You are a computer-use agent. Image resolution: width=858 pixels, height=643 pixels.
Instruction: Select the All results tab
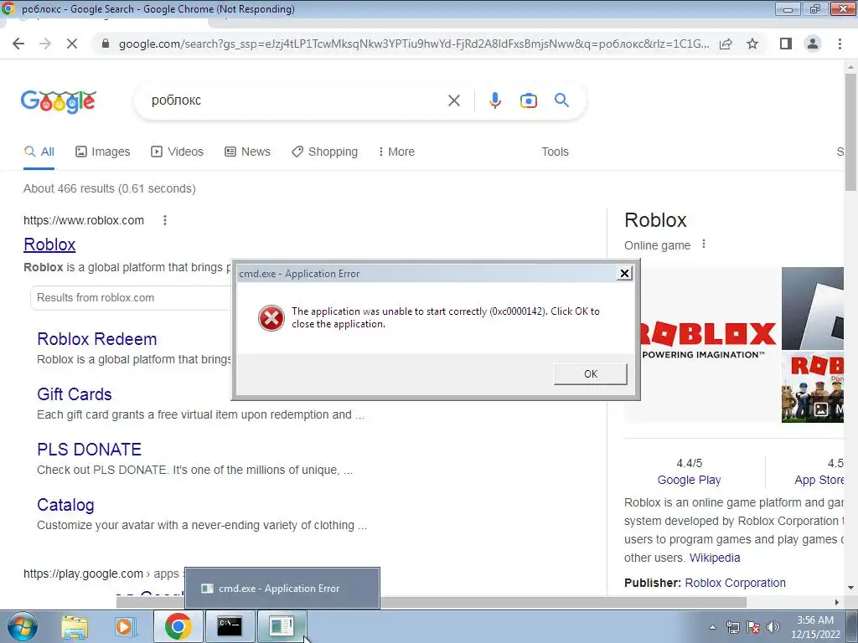coord(39,152)
